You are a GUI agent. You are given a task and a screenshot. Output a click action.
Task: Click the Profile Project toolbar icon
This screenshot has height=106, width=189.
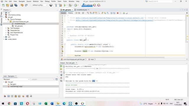point(76,5)
